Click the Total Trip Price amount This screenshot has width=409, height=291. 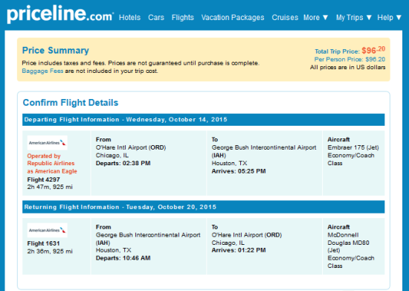373,50
